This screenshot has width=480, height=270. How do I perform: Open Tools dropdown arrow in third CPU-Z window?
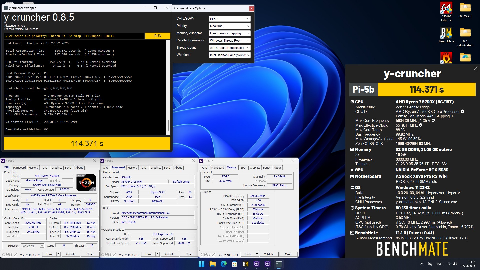point(257,254)
